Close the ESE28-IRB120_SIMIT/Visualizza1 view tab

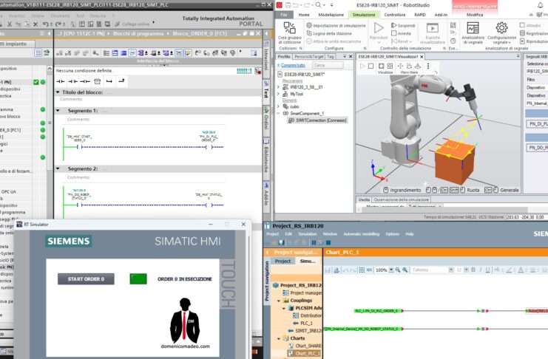(x=422, y=57)
